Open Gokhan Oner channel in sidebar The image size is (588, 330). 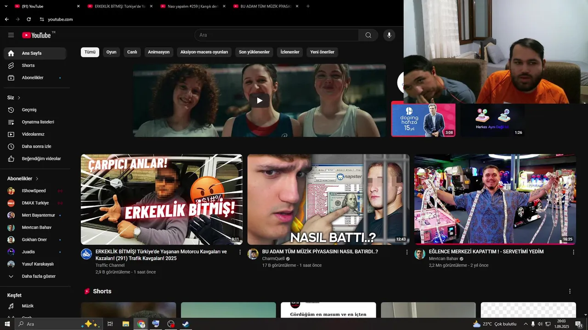click(35, 240)
